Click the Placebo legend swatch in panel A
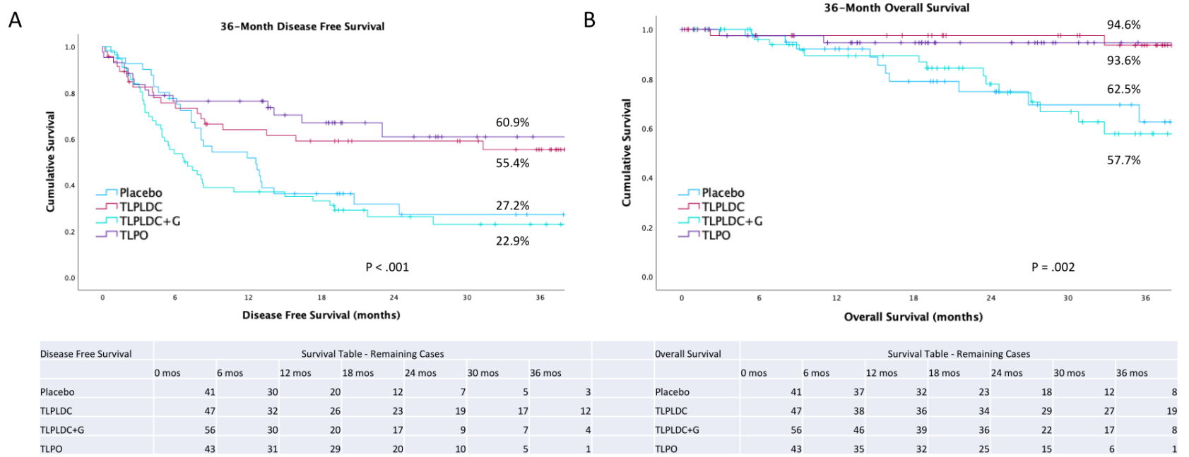This screenshot has height=457, width=1189. (x=107, y=193)
